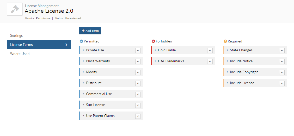294x136 pixels.
Task: Click the orange Required exclamation icon
Action: 225,41
